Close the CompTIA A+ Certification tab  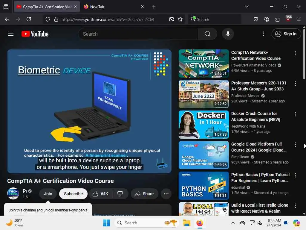coord(75,7)
